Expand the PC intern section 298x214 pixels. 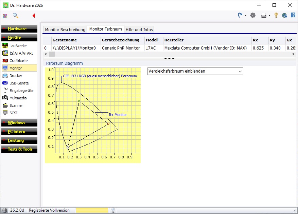coord(19,132)
